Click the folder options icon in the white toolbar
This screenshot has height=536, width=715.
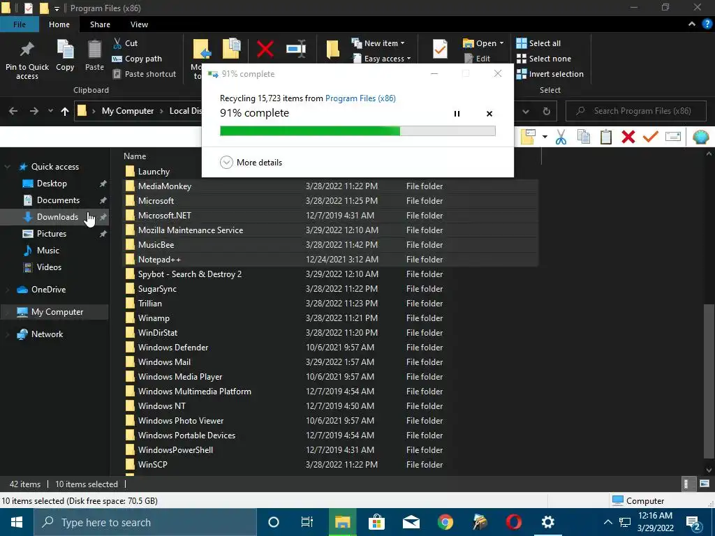coord(528,137)
